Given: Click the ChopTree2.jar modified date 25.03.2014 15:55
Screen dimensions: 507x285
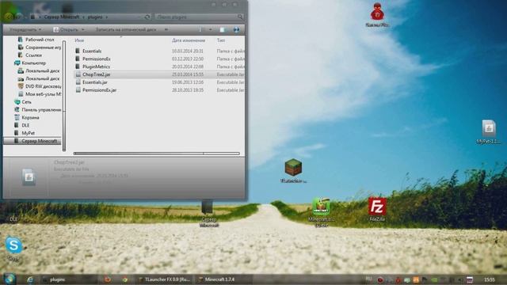Looking at the screenshot, I should [x=188, y=74].
